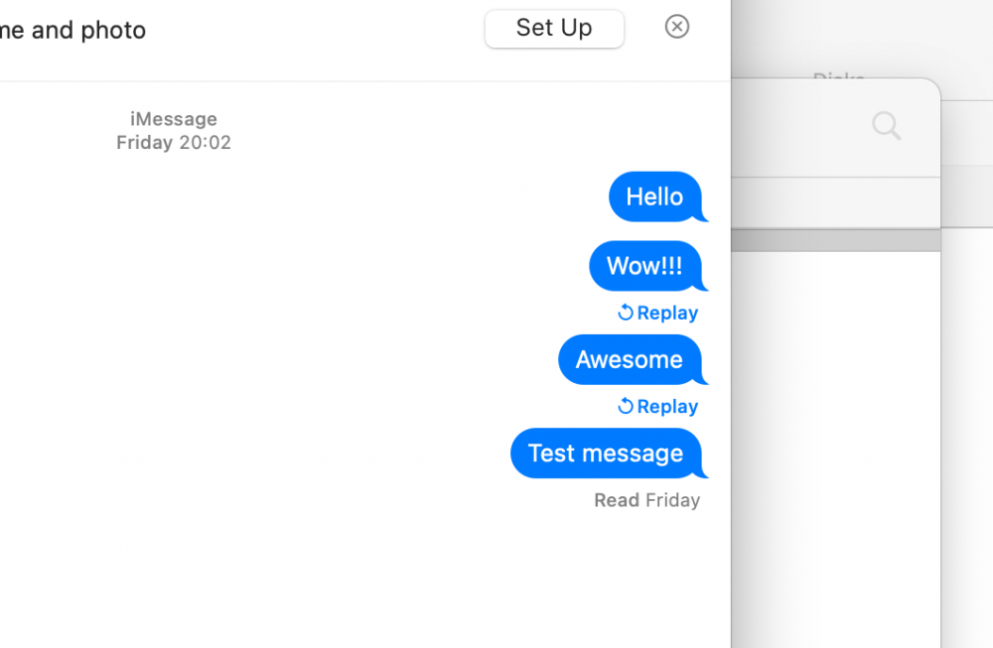Click the search magnifier icon in background window
The height and width of the screenshot is (648, 993).
[x=886, y=125]
